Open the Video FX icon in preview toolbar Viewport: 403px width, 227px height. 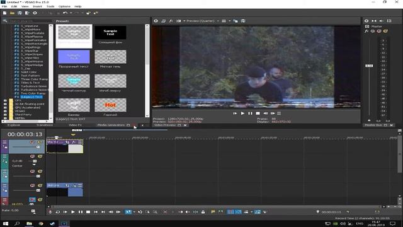(x=171, y=21)
